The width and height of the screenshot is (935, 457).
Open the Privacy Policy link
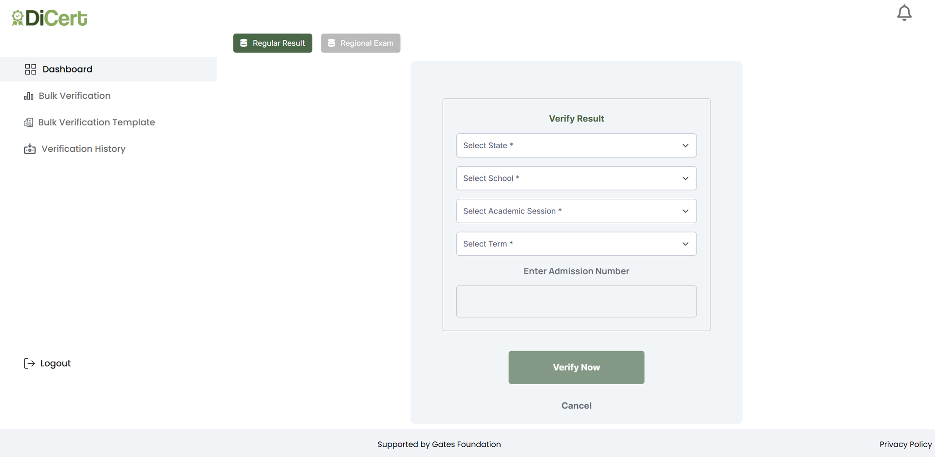pyautogui.click(x=905, y=444)
